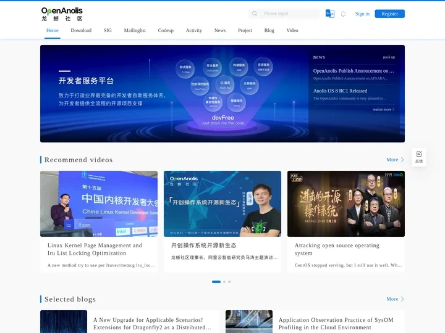Click the 龙蜥社区理事长 video description
The image size is (445, 333).
[224, 258]
